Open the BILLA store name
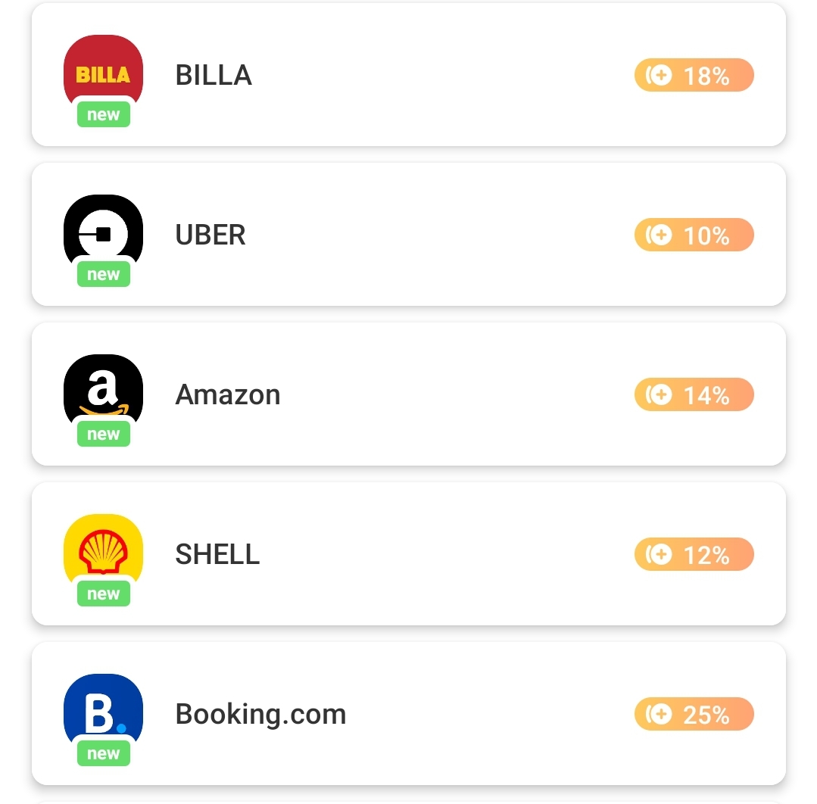This screenshot has height=804, width=817. (x=214, y=76)
